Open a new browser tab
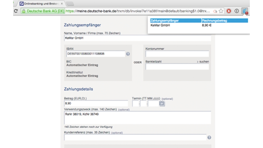This screenshot has width=263, height=148. (70, 3)
